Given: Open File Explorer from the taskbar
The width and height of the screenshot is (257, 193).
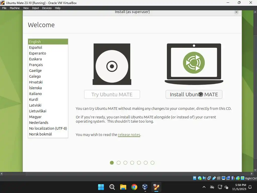Looking at the screenshot, I should (123, 187).
